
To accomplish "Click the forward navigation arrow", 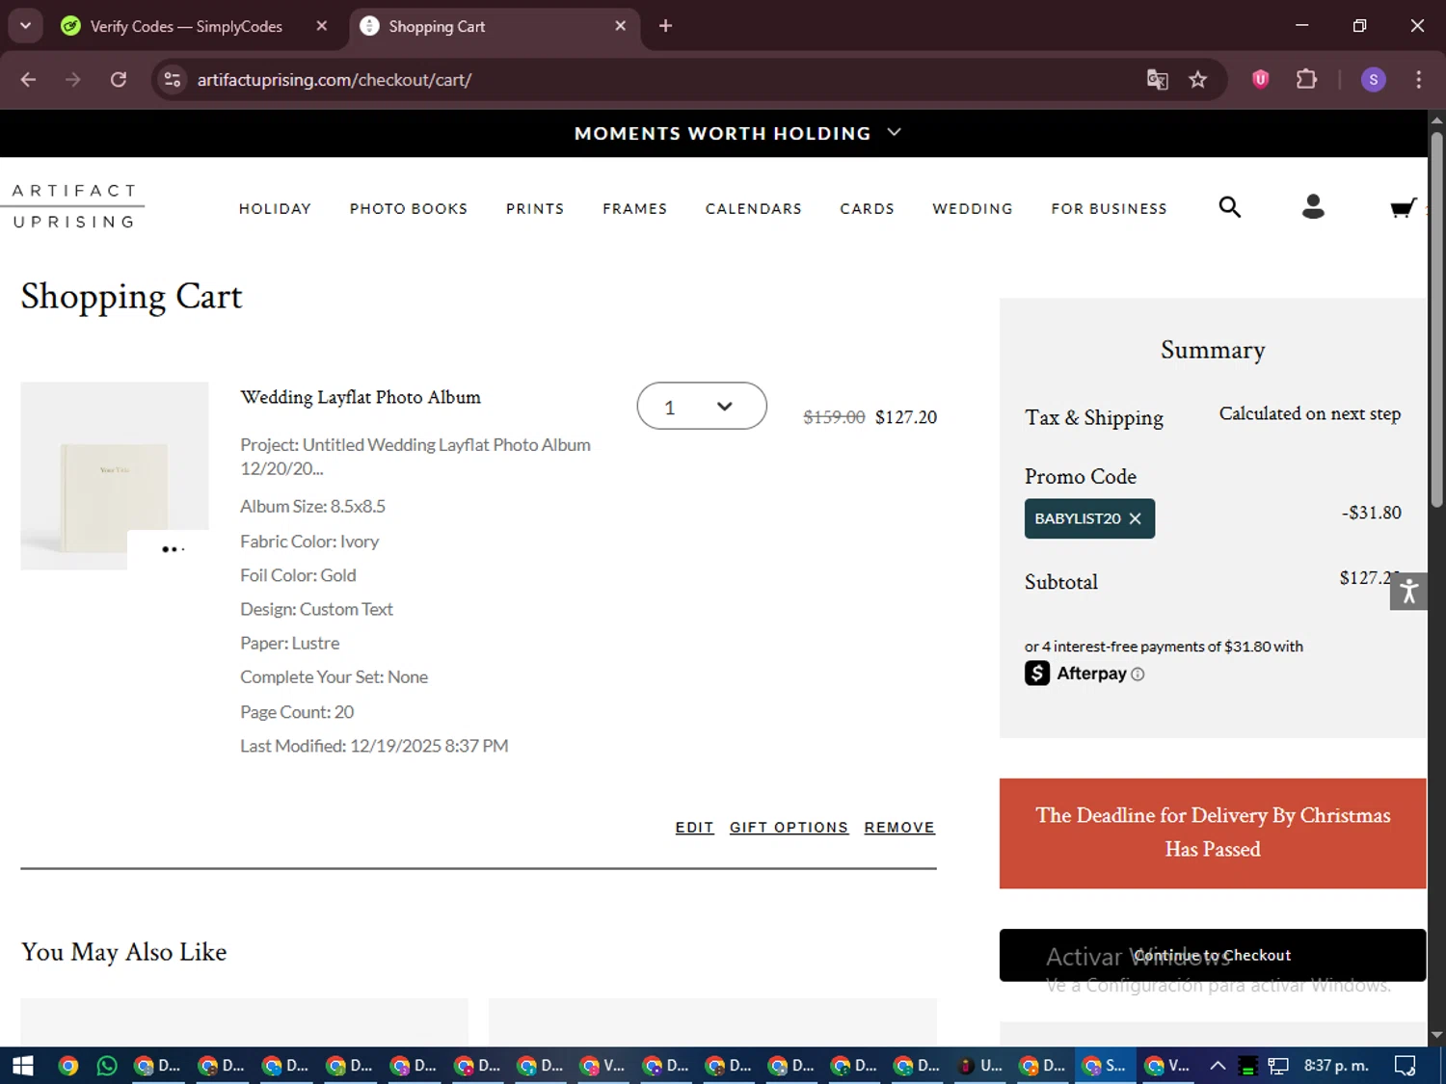I will coord(73,79).
